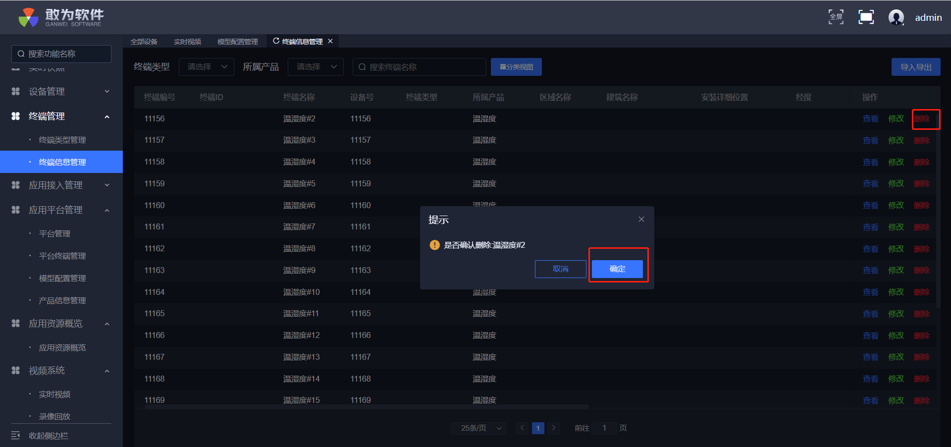Open 终端类型管理 in sidebar

pos(62,140)
